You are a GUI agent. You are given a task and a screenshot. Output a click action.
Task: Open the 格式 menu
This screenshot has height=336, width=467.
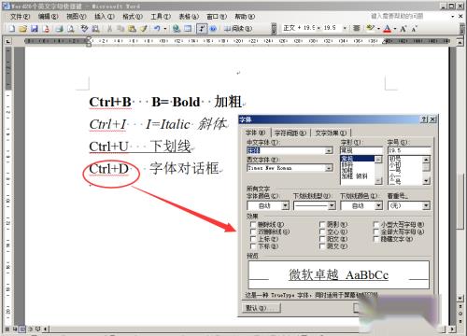[133, 17]
